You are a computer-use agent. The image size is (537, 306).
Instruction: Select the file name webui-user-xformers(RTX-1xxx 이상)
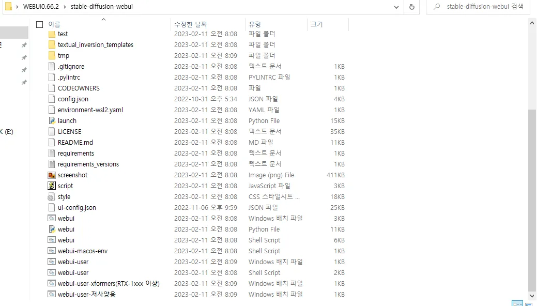click(109, 283)
